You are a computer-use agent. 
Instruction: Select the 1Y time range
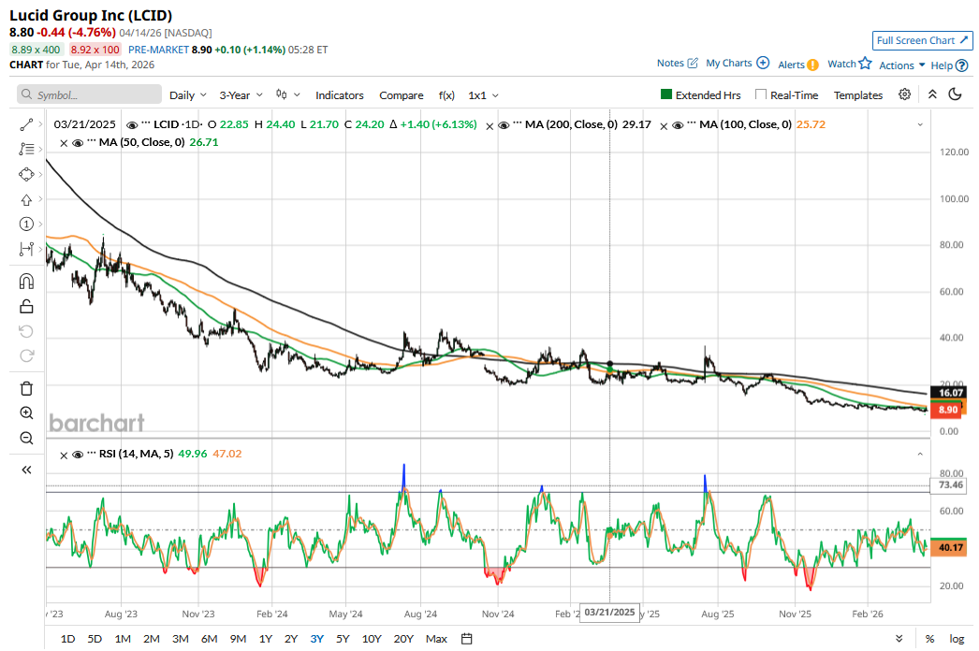click(266, 639)
